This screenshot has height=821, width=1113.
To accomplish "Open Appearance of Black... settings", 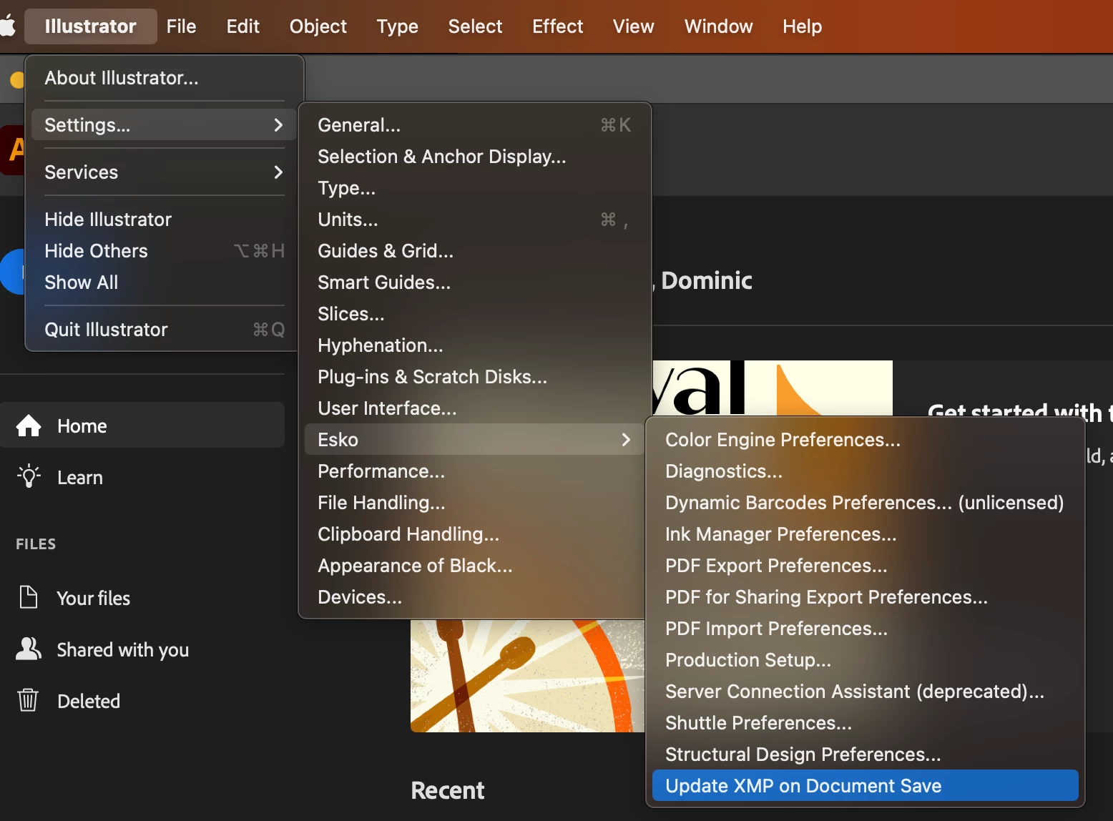I will [x=475, y=566].
